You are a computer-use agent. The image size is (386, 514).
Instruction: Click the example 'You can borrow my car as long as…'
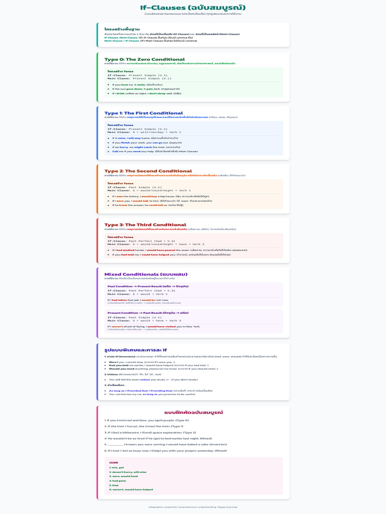pyautogui.click(x=152, y=395)
